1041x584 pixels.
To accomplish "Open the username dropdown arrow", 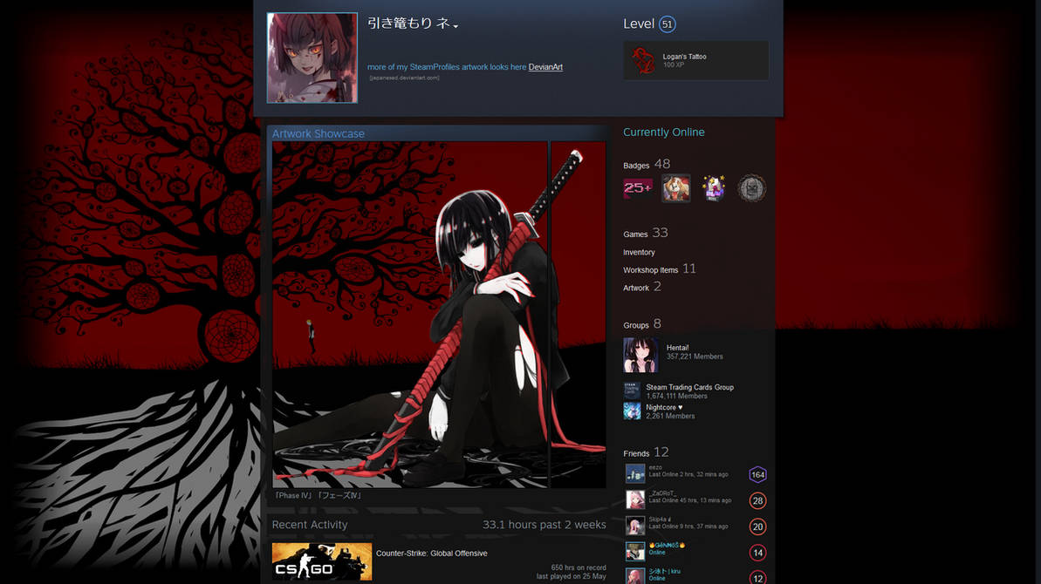I will (456, 26).
